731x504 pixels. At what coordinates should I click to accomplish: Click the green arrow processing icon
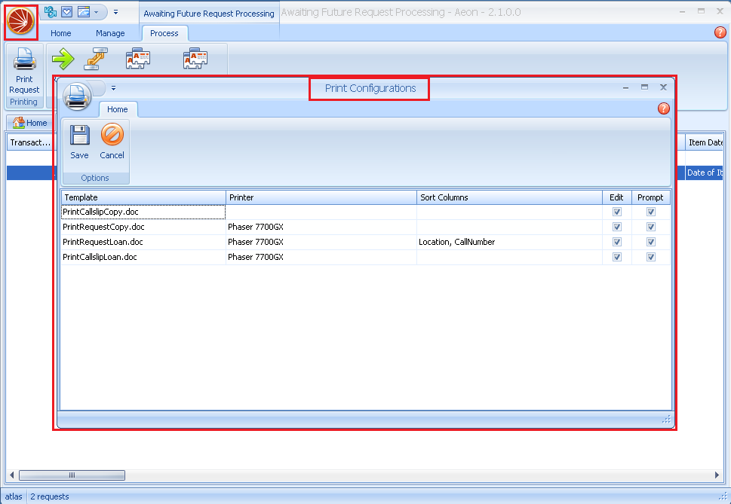point(63,58)
